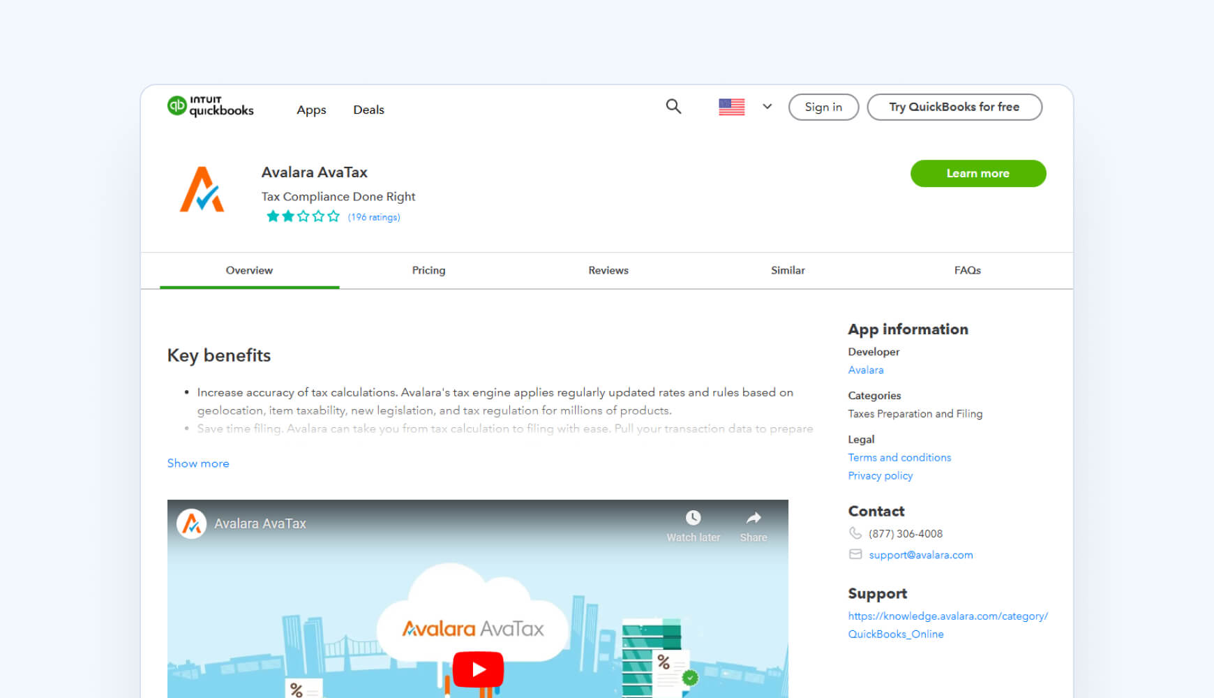Click the star rating icons
The height and width of the screenshot is (698, 1214).
click(303, 216)
